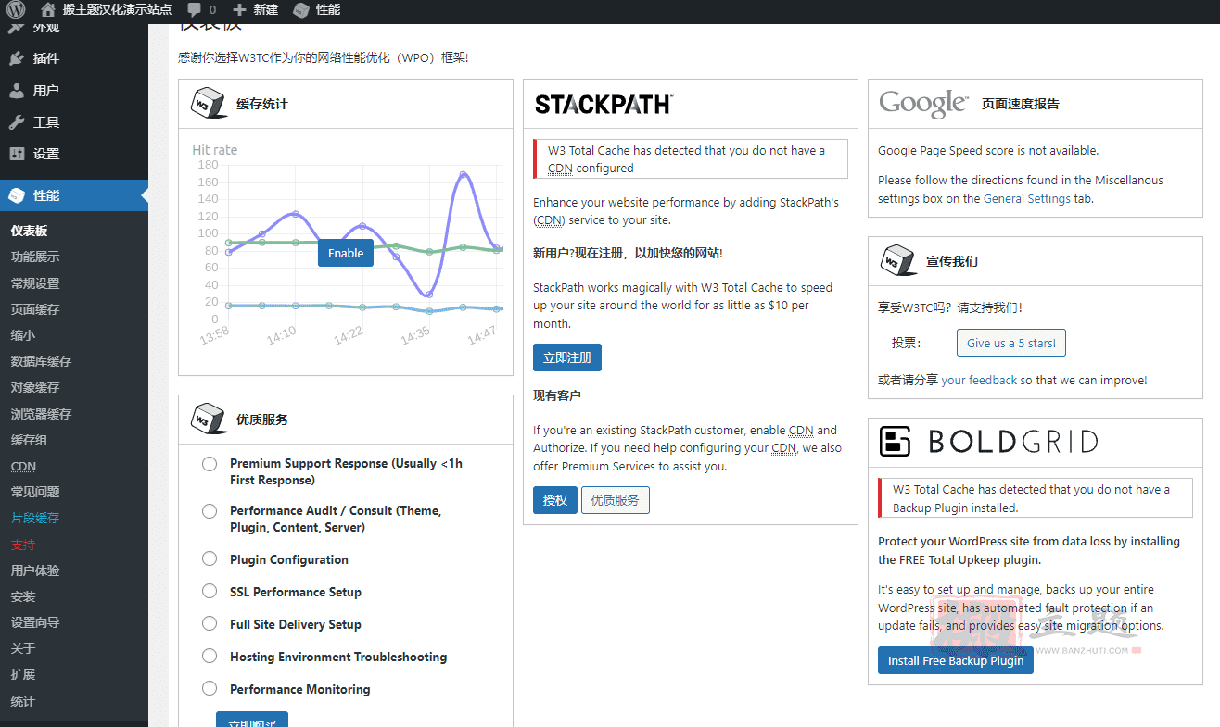Open the your feedback link
The width and height of the screenshot is (1220, 727).
[x=979, y=380]
